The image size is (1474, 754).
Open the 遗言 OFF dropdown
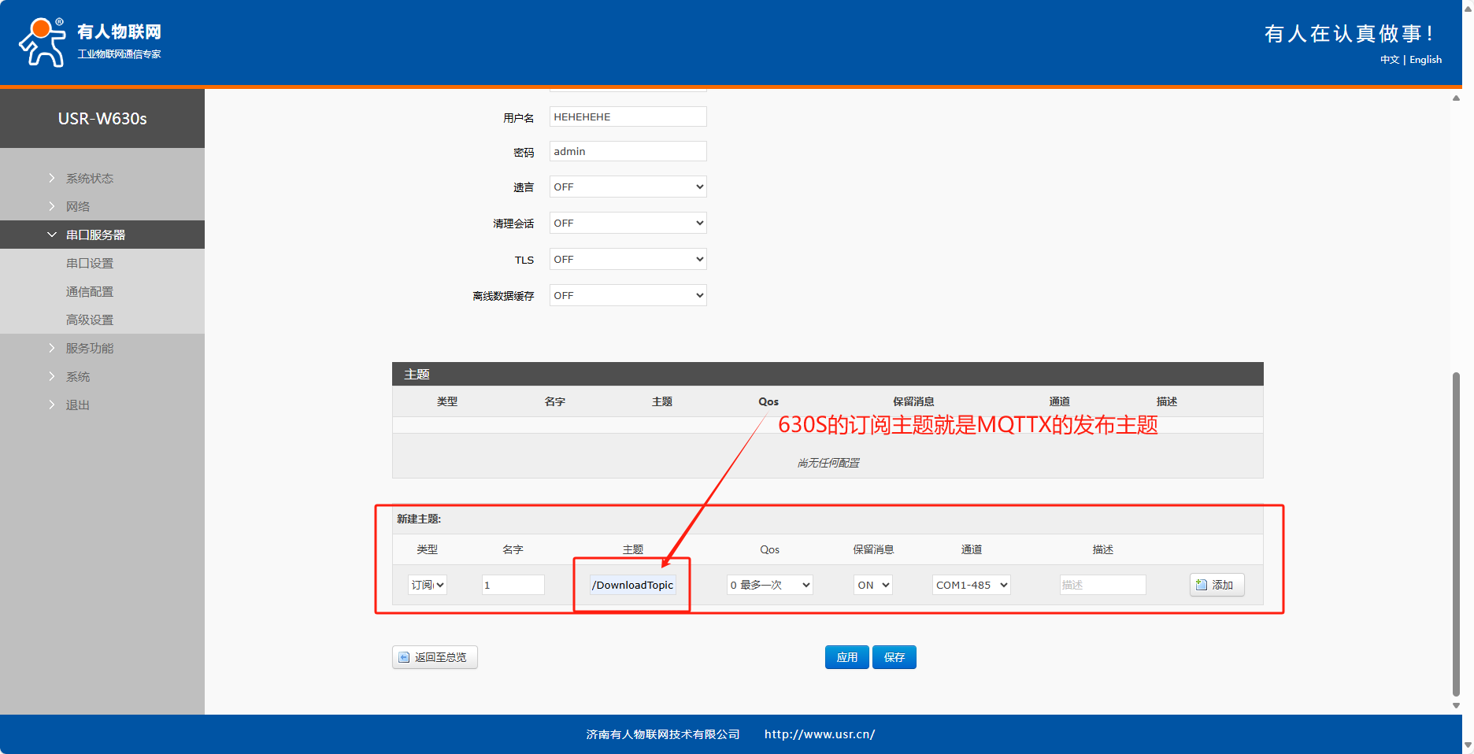[x=628, y=187]
